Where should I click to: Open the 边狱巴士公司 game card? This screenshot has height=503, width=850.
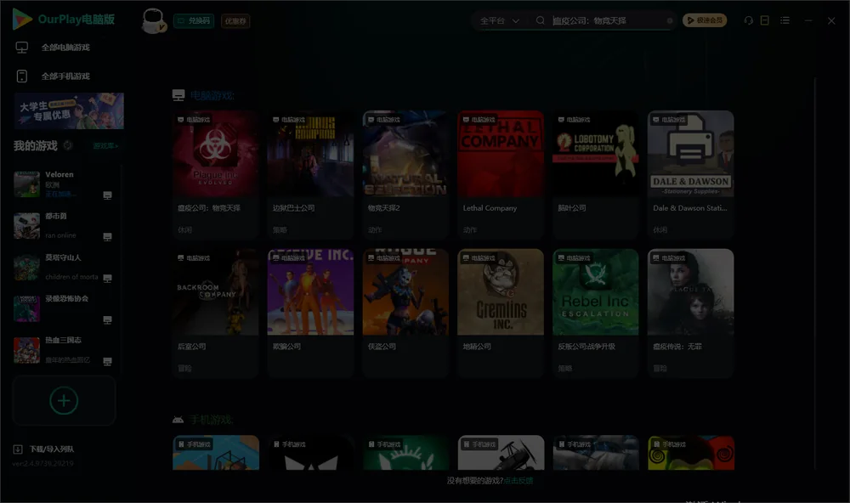310,175
